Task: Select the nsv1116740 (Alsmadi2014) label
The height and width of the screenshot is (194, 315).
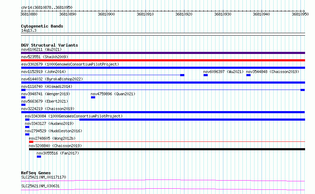Action: [47, 86]
